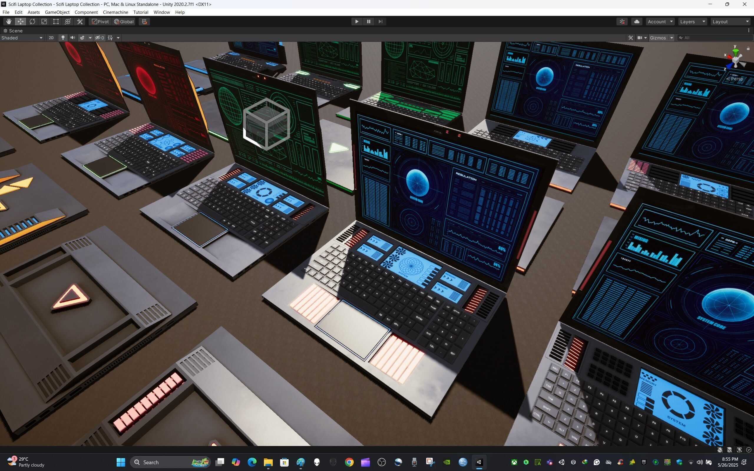Select the Scene tab
The image size is (754, 471).
pyautogui.click(x=13, y=31)
